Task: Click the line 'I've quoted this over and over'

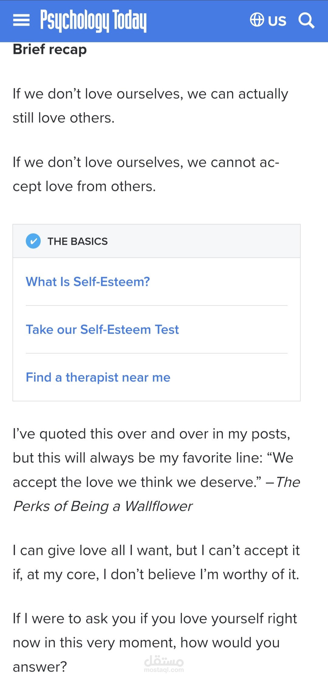Action: pos(151,434)
